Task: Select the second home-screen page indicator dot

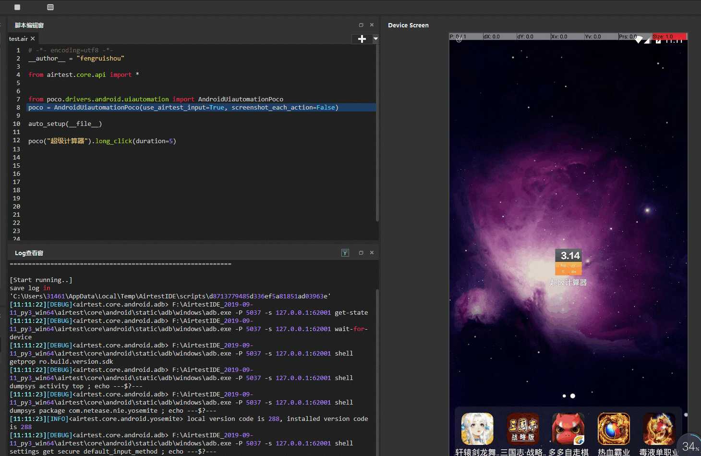Action: (573, 396)
